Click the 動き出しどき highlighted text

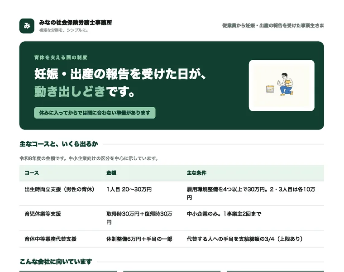pos(70,91)
